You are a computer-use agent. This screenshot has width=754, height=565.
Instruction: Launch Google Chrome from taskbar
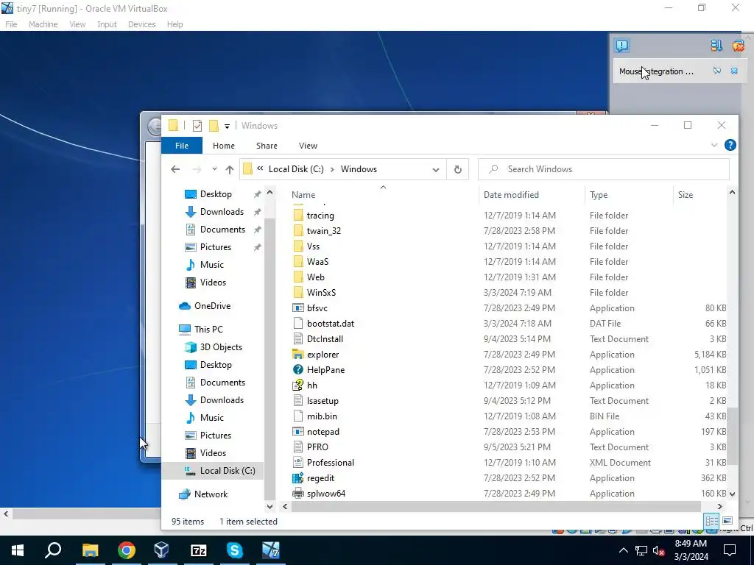127,550
